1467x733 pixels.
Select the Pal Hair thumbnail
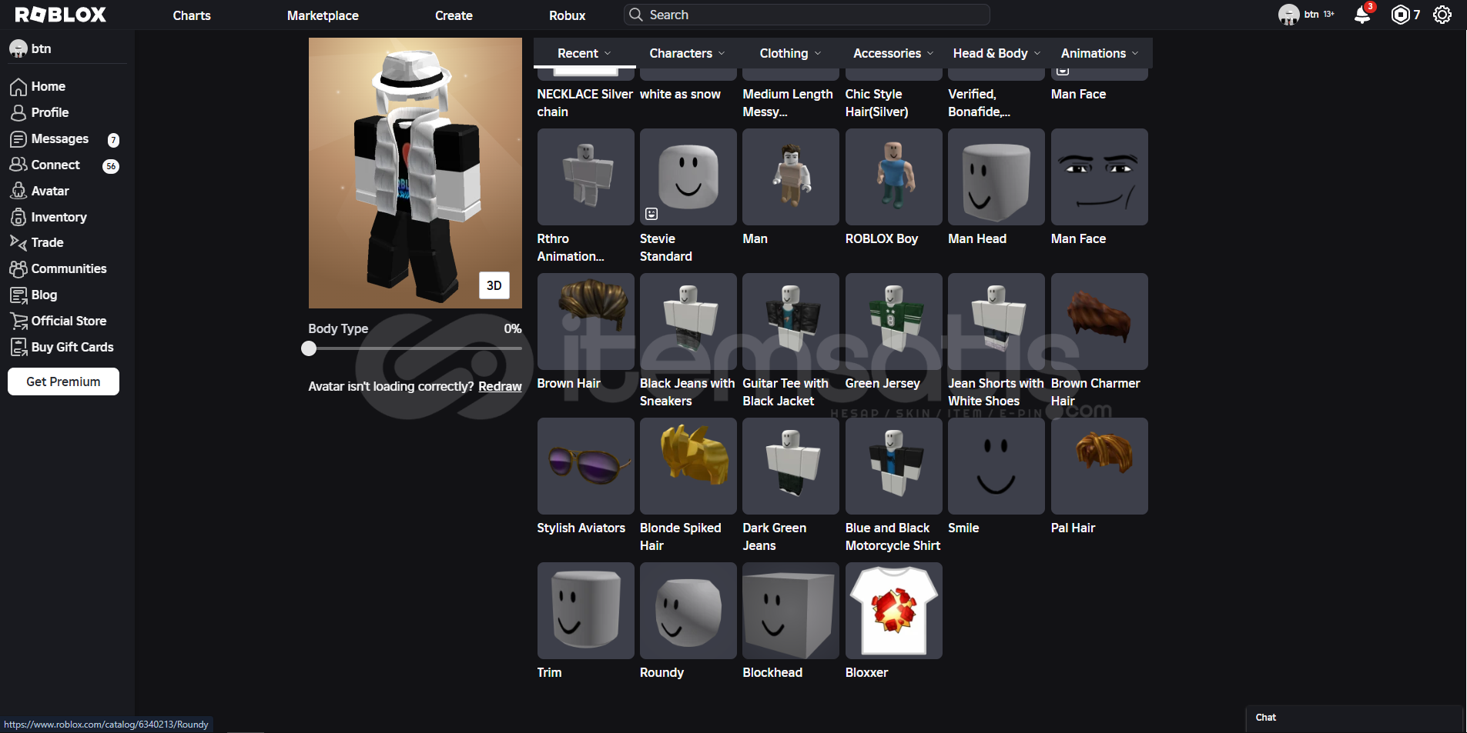[x=1100, y=466]
